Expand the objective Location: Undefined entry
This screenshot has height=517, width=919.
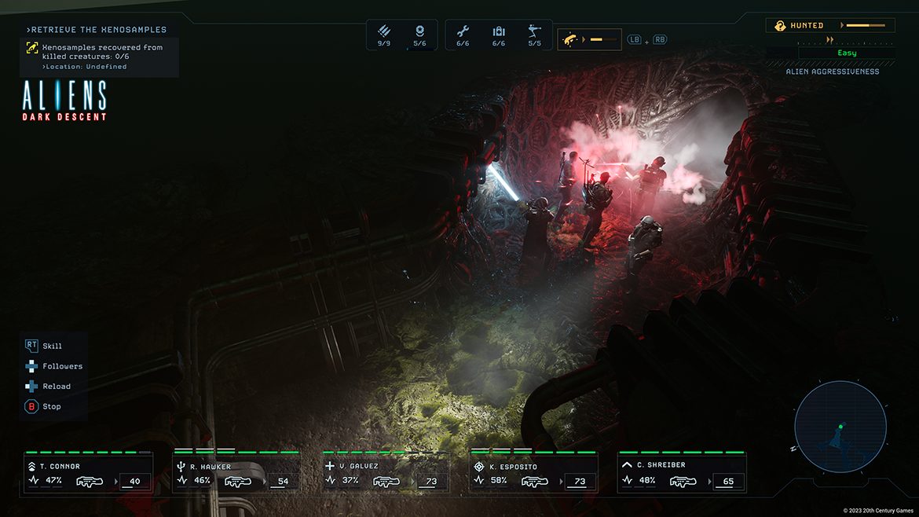85,67
